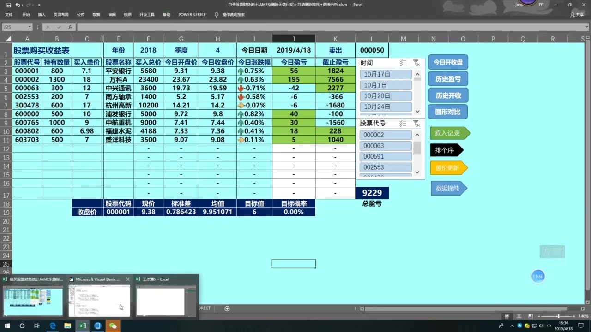Switch to the 视图 ribbon tab
The height and width of the screenshot is (332, 591).
point(127,15)
